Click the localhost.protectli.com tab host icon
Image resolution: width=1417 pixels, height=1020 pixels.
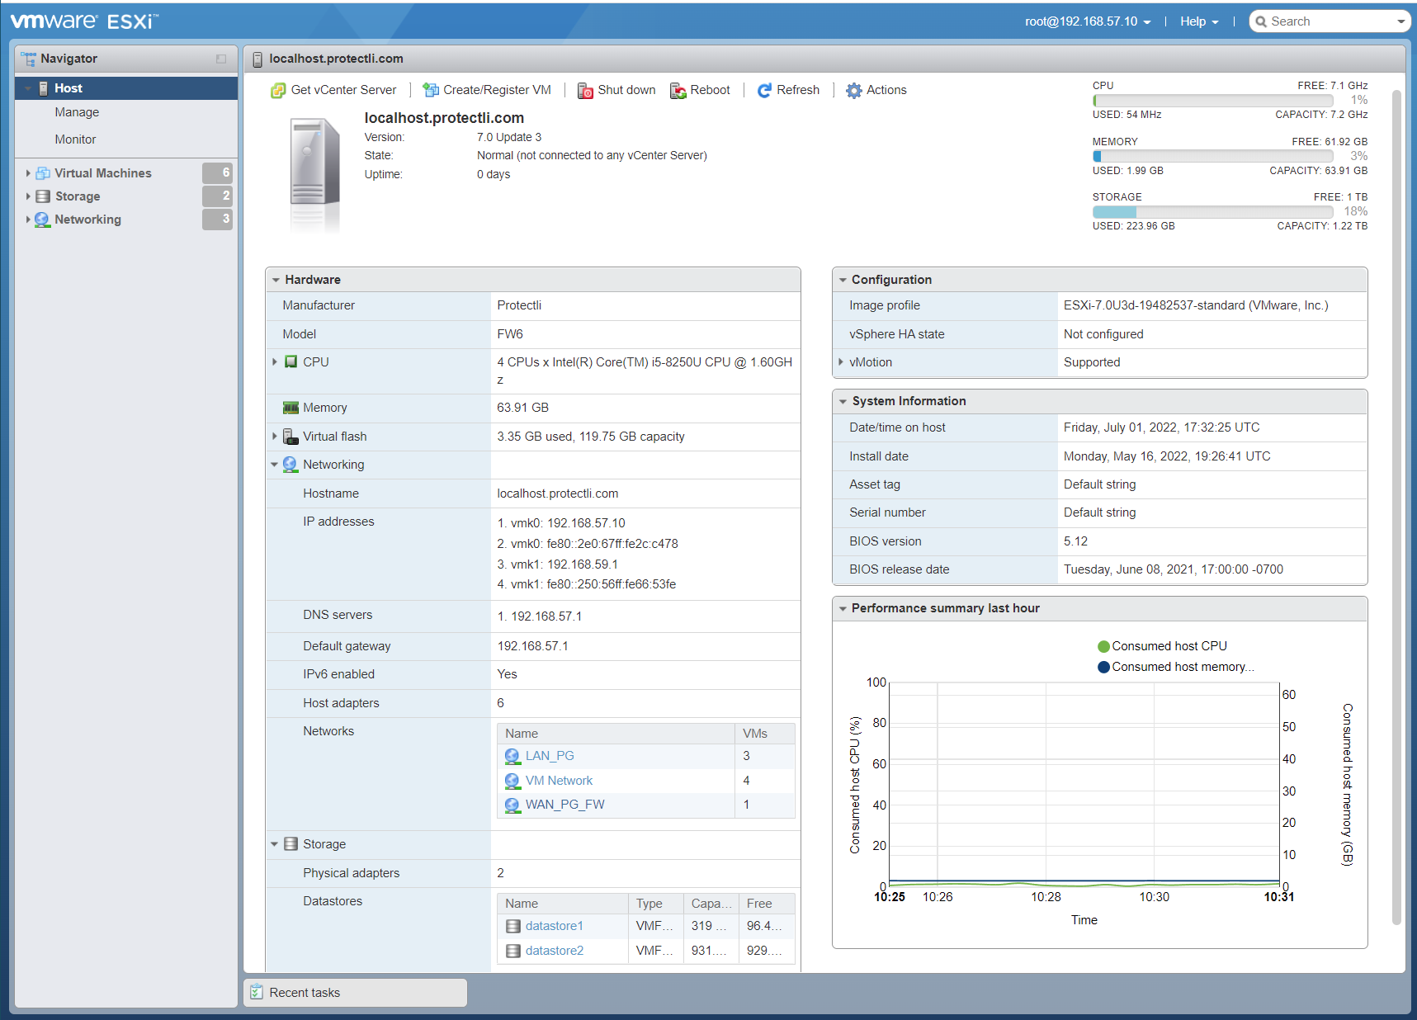click(257, 59)
